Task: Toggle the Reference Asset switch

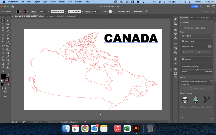Action: [x=210, y=46]
